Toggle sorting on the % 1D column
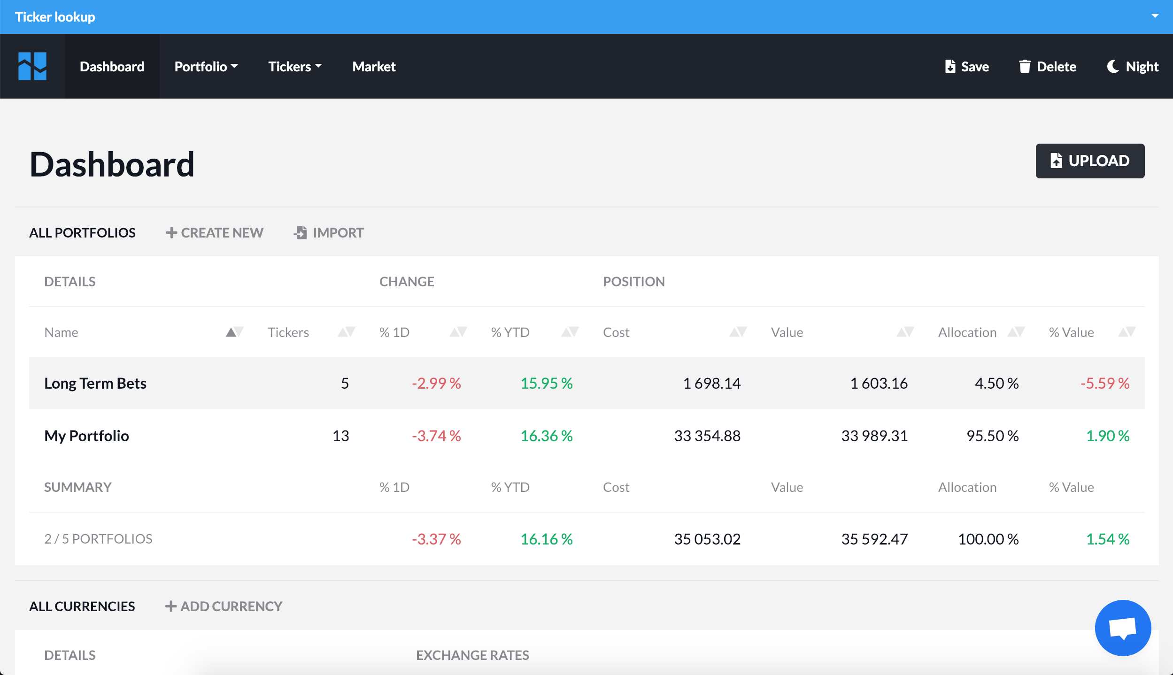The image size is (1173, 675). (458, 332)
